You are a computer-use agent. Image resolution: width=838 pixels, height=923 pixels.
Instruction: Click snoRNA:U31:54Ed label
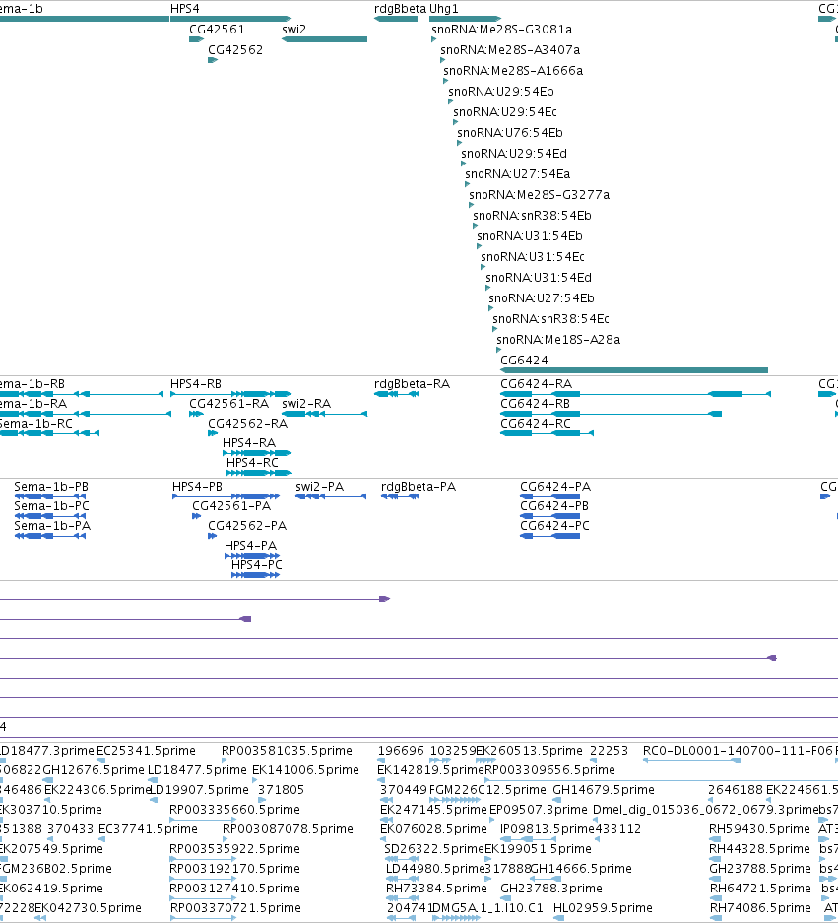coord(539,277)
